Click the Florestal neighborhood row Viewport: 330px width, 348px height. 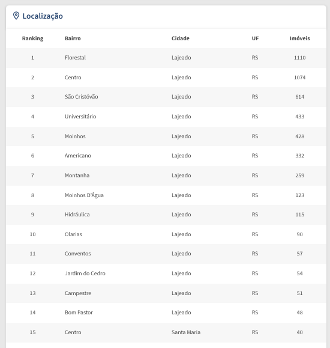tap(166, 58)
